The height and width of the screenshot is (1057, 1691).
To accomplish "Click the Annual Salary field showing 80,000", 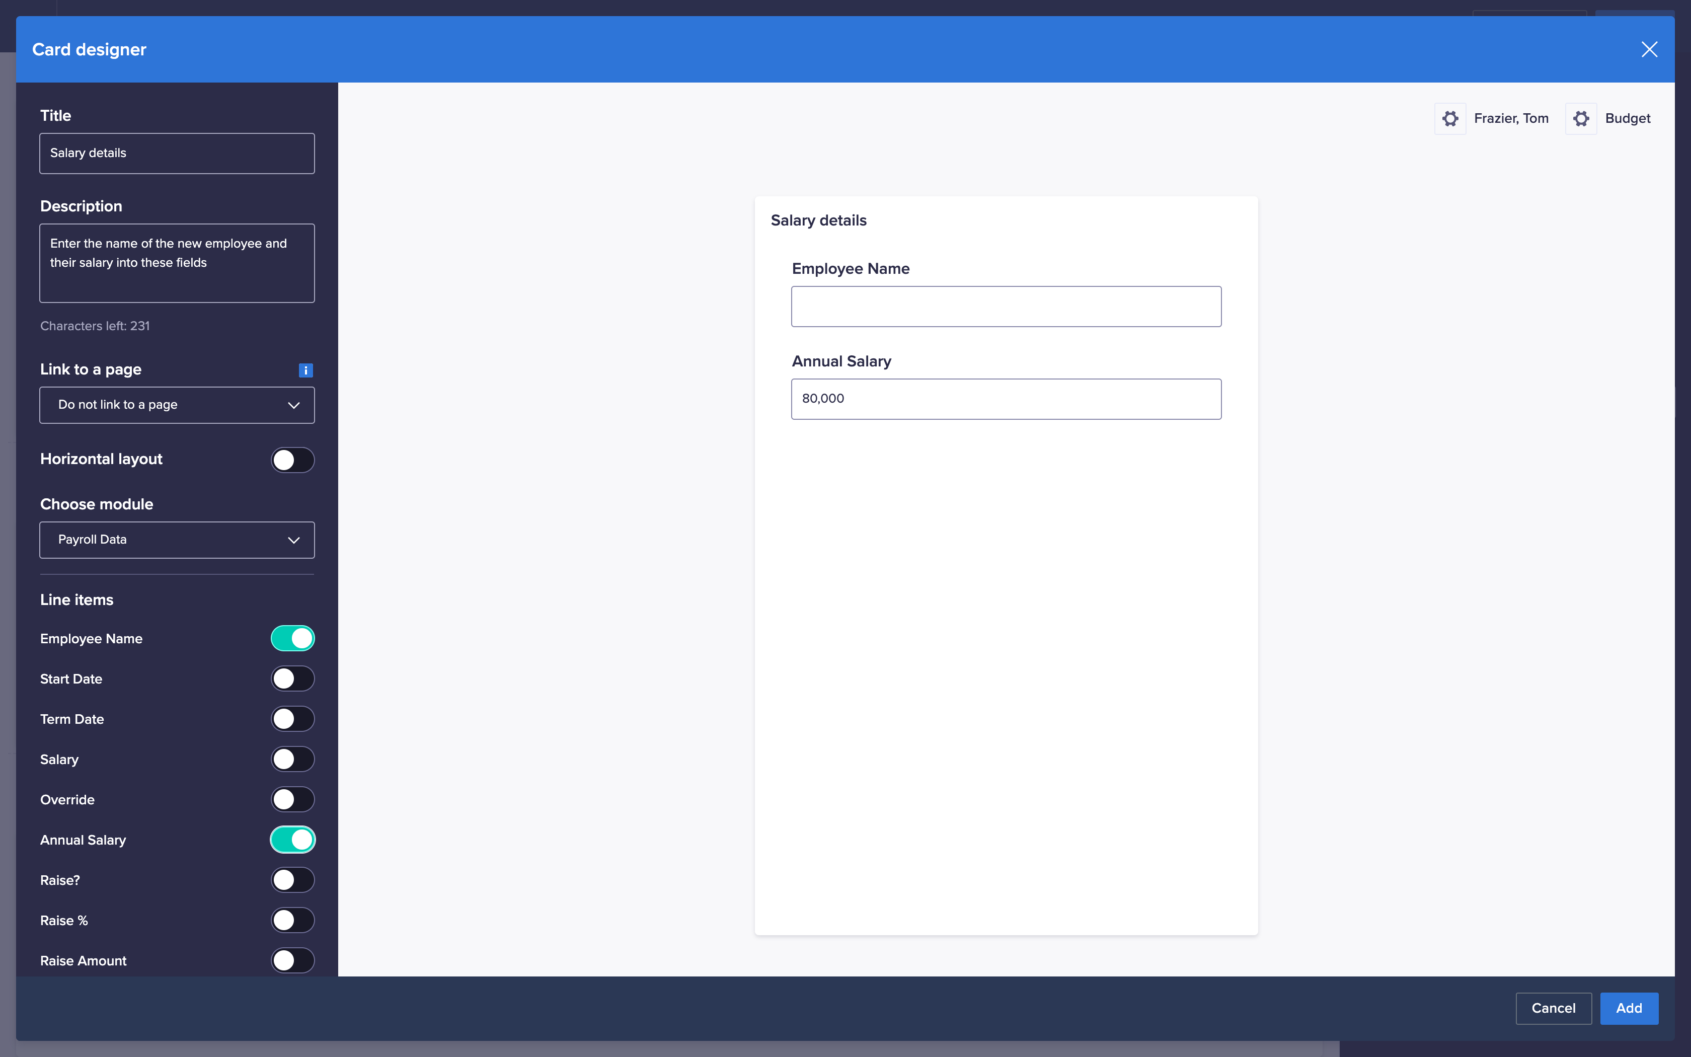I will [x=1006, y=399].
